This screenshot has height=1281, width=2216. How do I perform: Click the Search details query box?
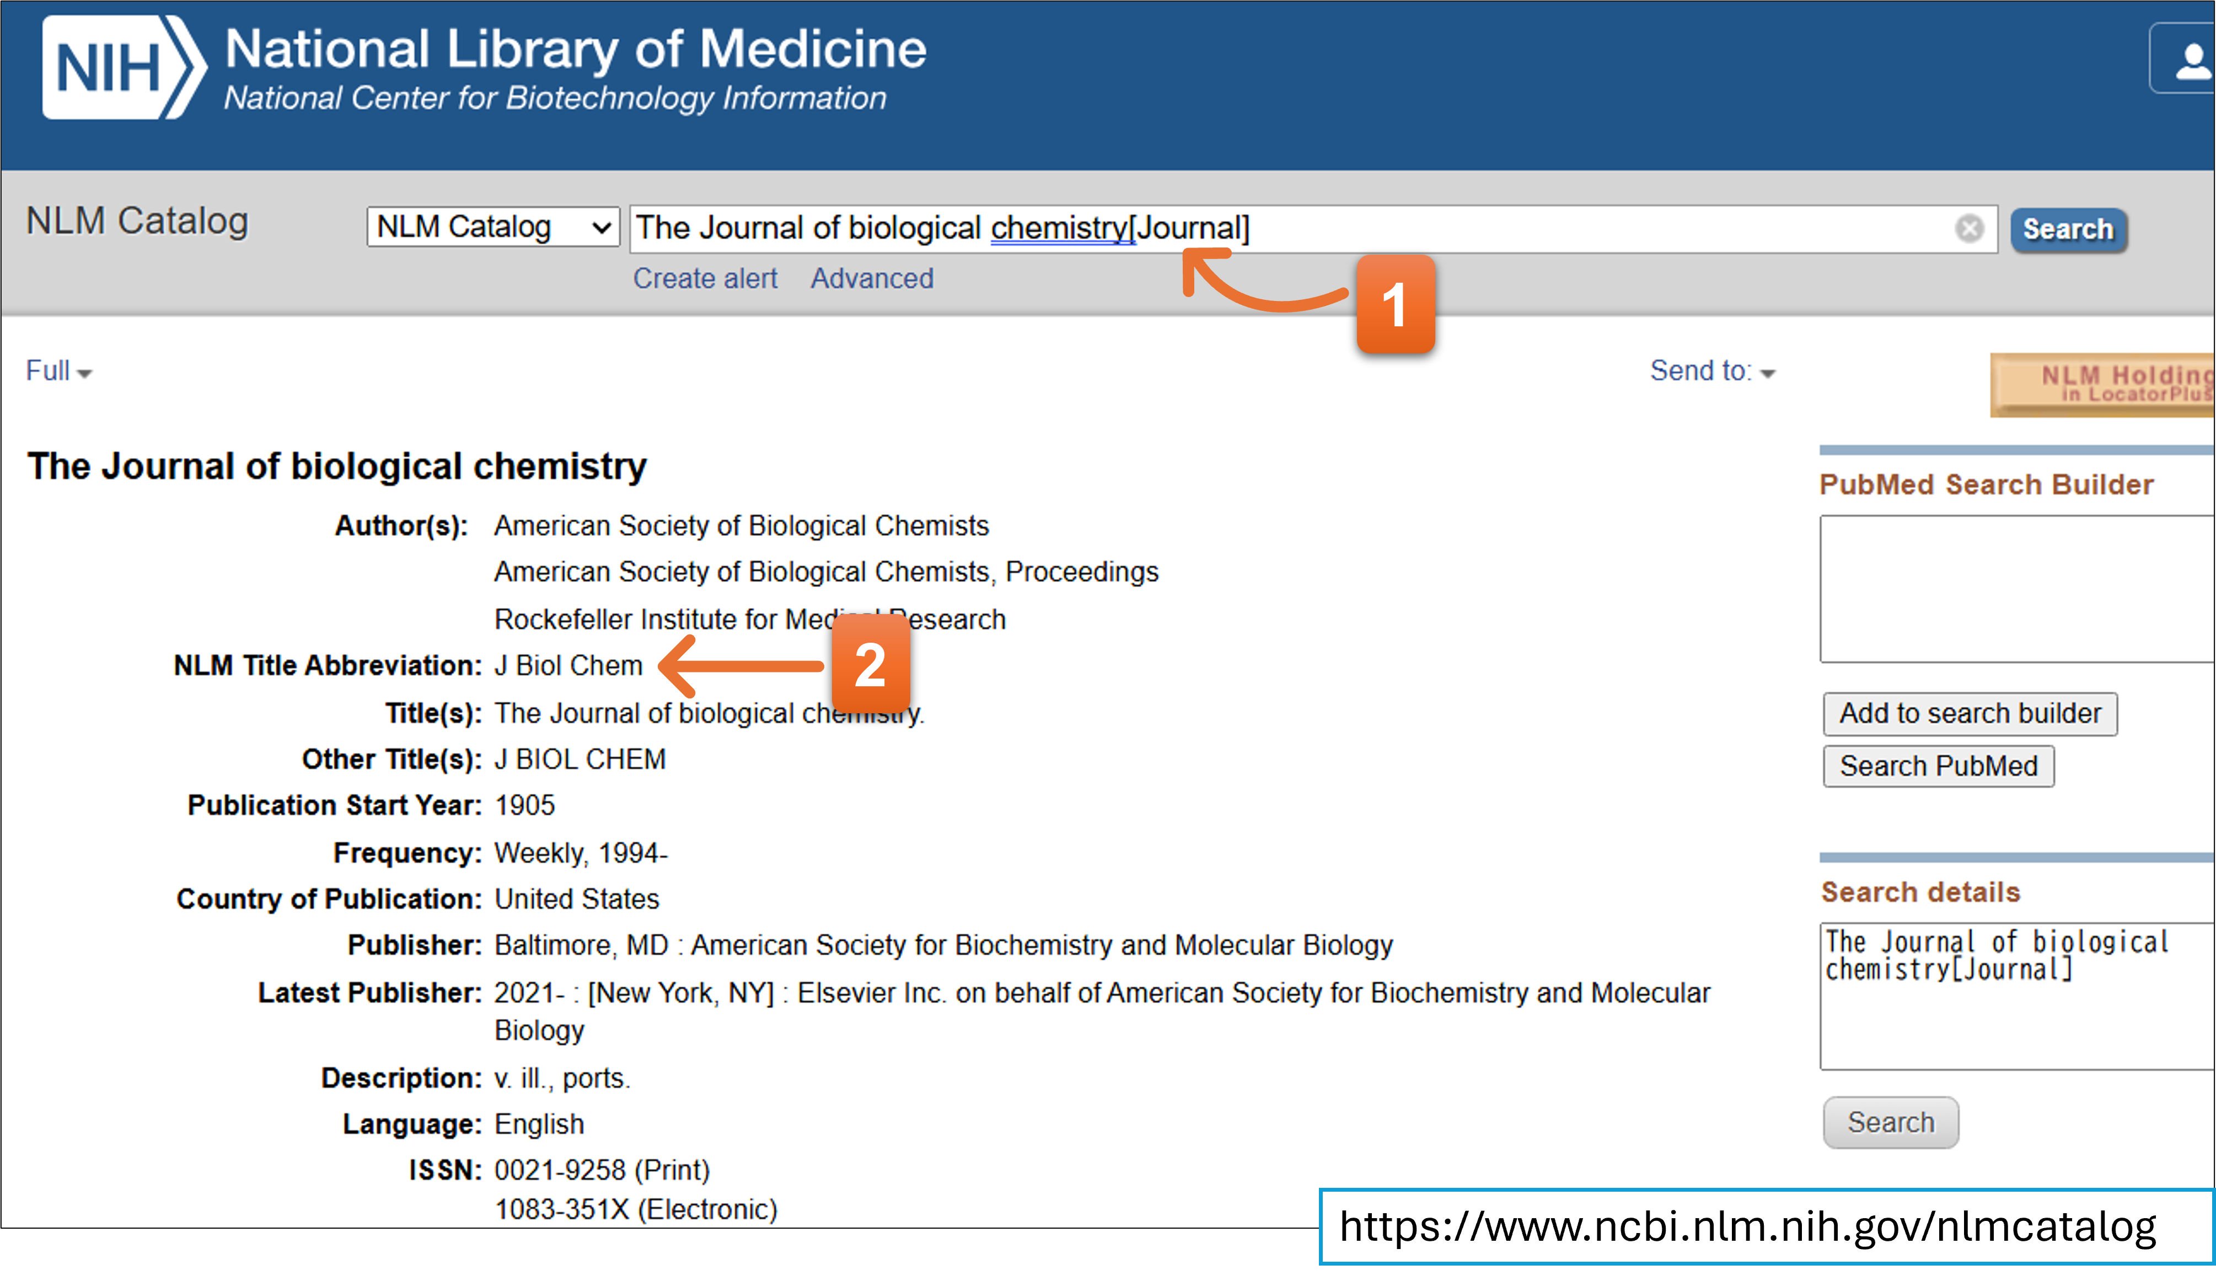pos(2014,995)
